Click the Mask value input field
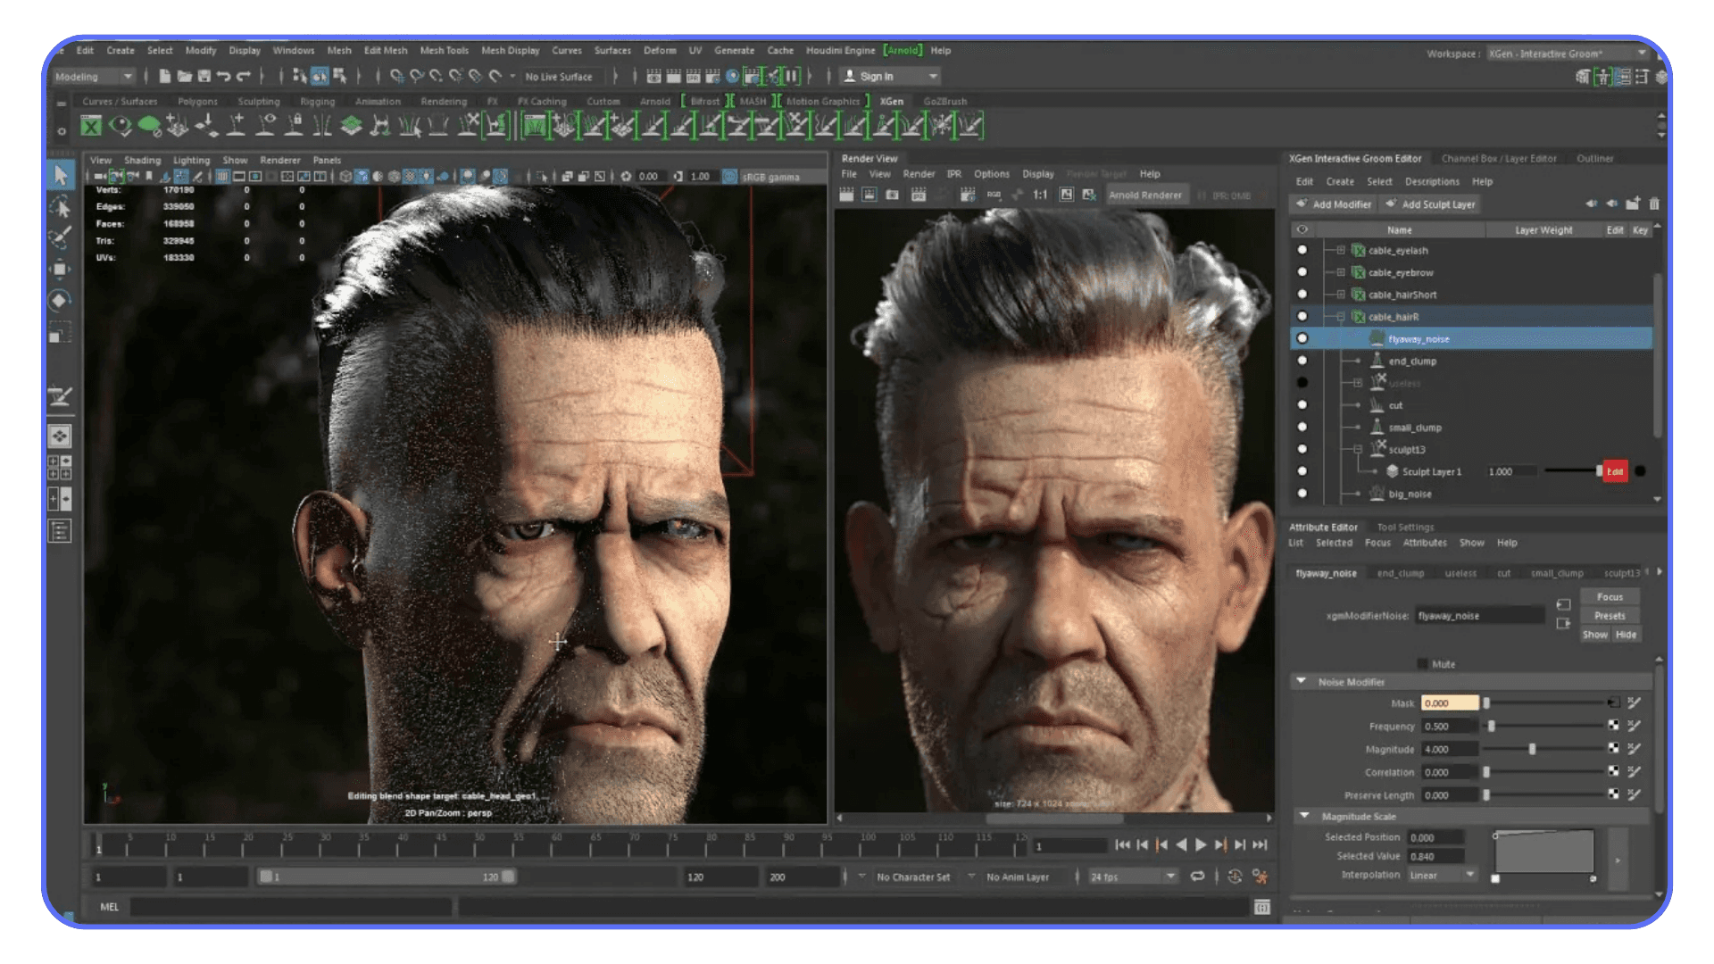This screenshot has height=964, width=1714. (1450, 703)
